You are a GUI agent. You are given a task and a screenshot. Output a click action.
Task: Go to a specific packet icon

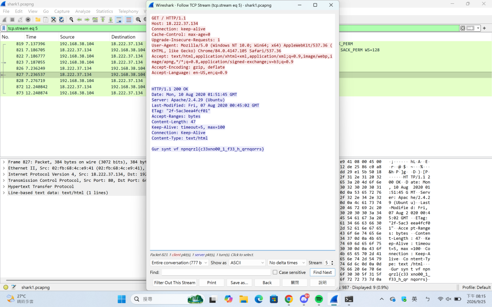(95, 19)
